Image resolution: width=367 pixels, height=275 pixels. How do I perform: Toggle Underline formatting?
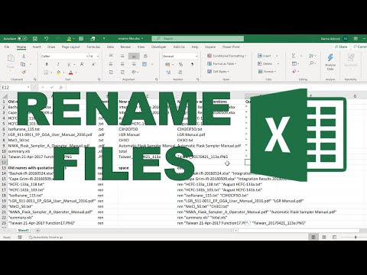69,64
